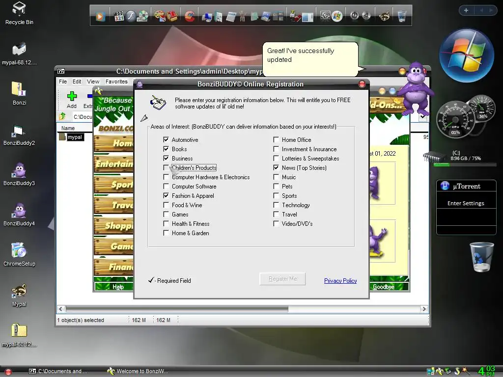Image resolution: width=503 pixels, height=377 pixels.
Task: Click the CD drive icon in the dock
Action: [143, 16]
